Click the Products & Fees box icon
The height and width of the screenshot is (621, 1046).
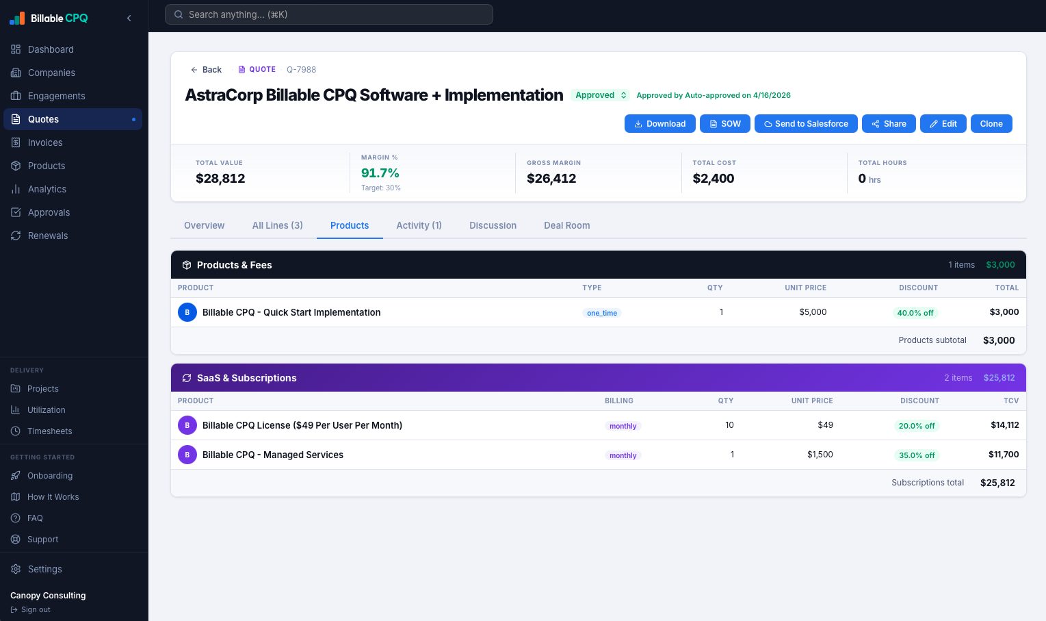187,265
